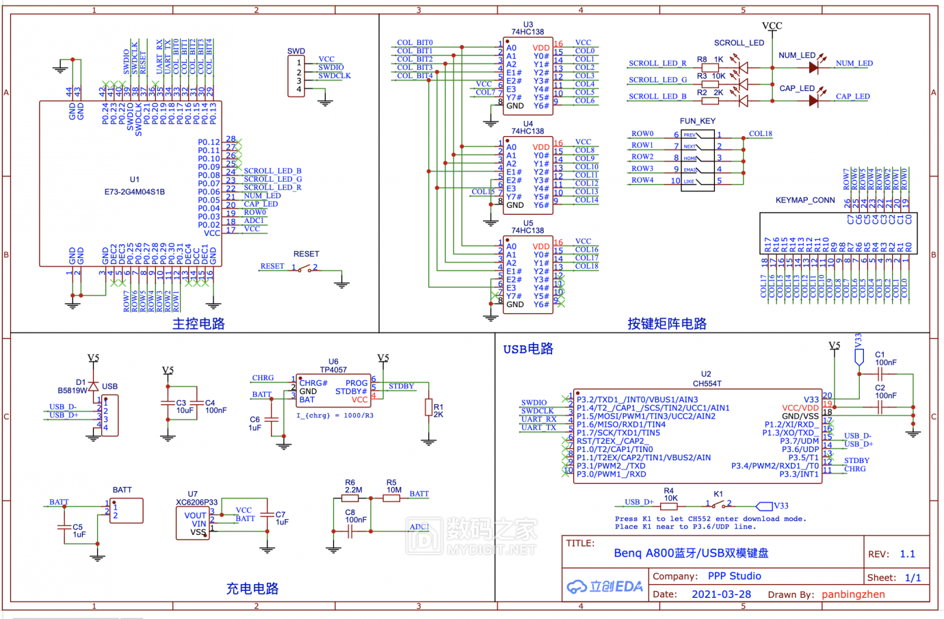The width and height of the screenshot is (944, 619).
Task: Click the RESET switch symbol
Action: click(x=304, y=269)
